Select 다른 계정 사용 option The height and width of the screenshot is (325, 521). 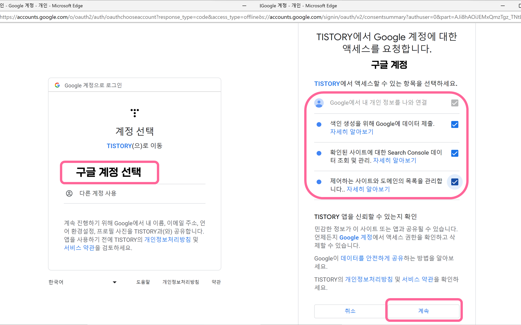[135, 193]
